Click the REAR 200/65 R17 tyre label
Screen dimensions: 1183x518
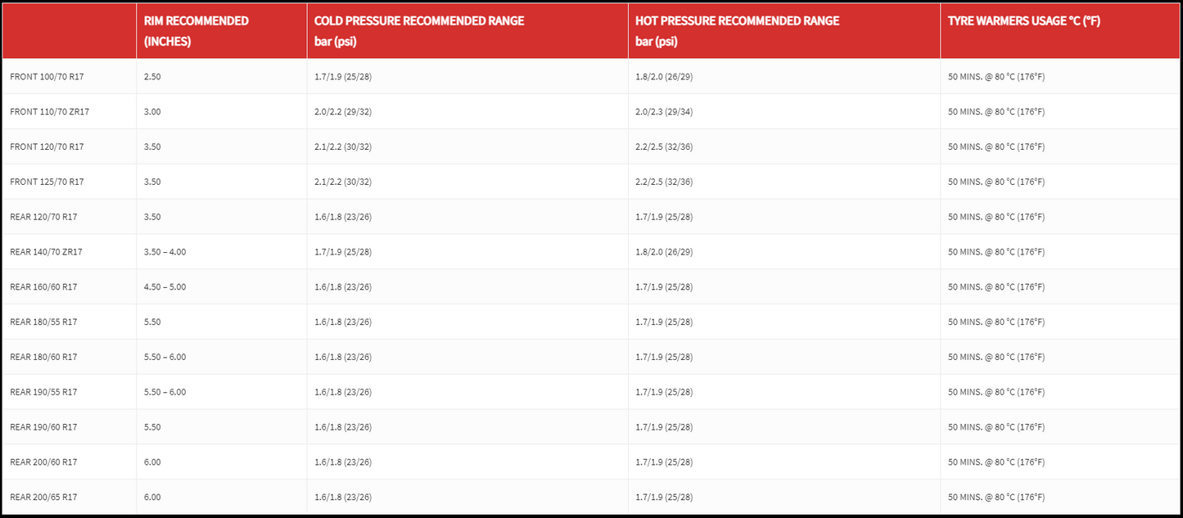[x=43, y=498]
